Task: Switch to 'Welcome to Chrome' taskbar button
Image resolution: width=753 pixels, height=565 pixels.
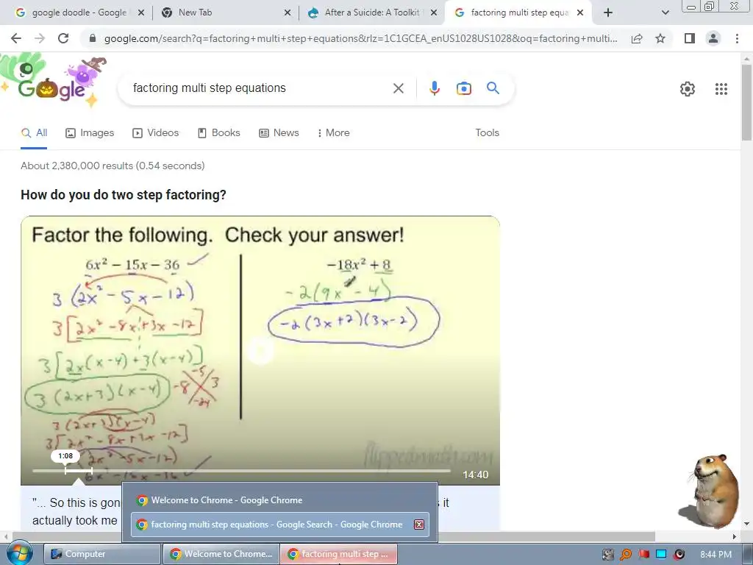Action: 221,554
